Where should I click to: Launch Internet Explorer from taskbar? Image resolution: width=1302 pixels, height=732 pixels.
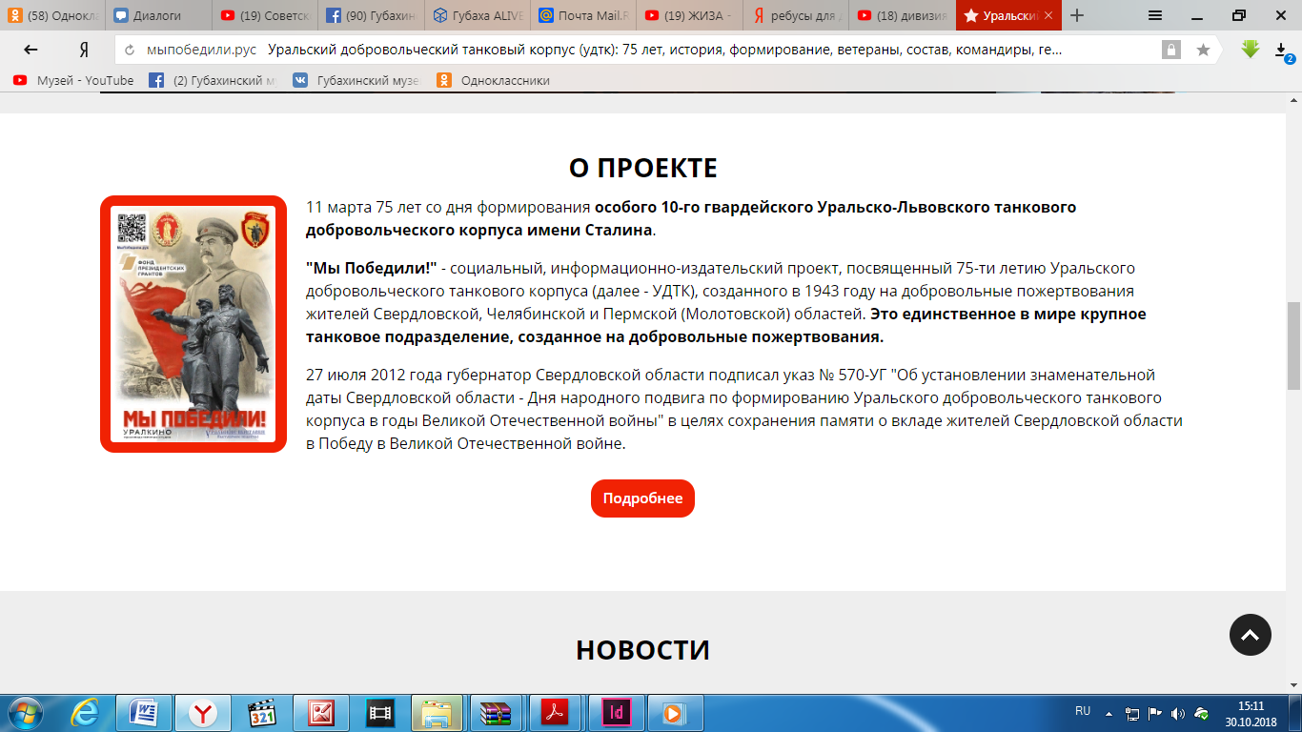85,713
